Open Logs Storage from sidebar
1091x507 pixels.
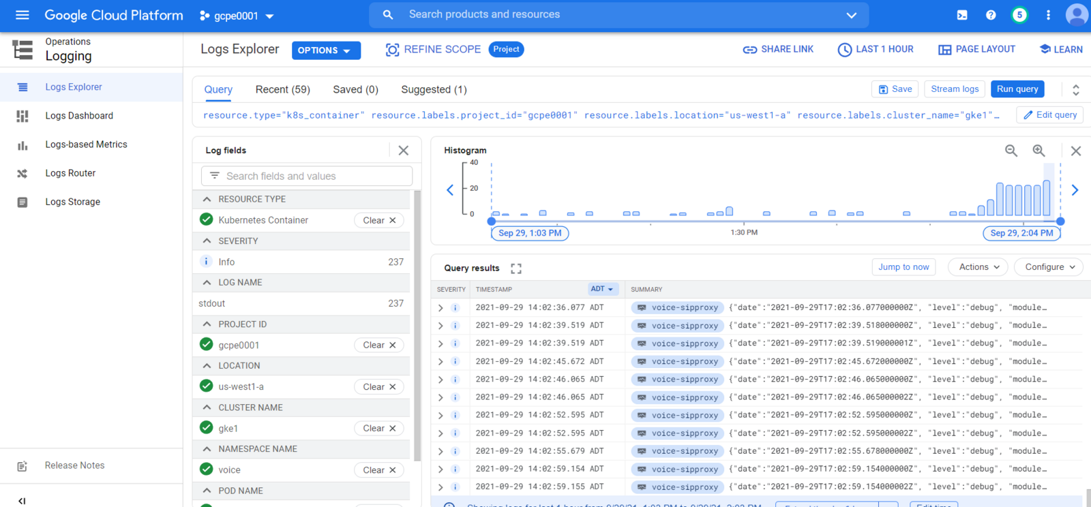pyautogui.click(x=72, y=202)
